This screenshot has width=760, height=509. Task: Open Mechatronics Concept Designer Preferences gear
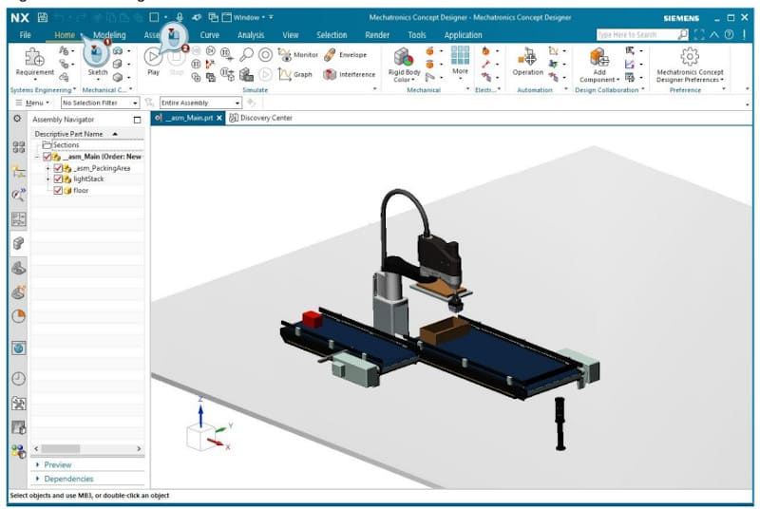[690, 57]
